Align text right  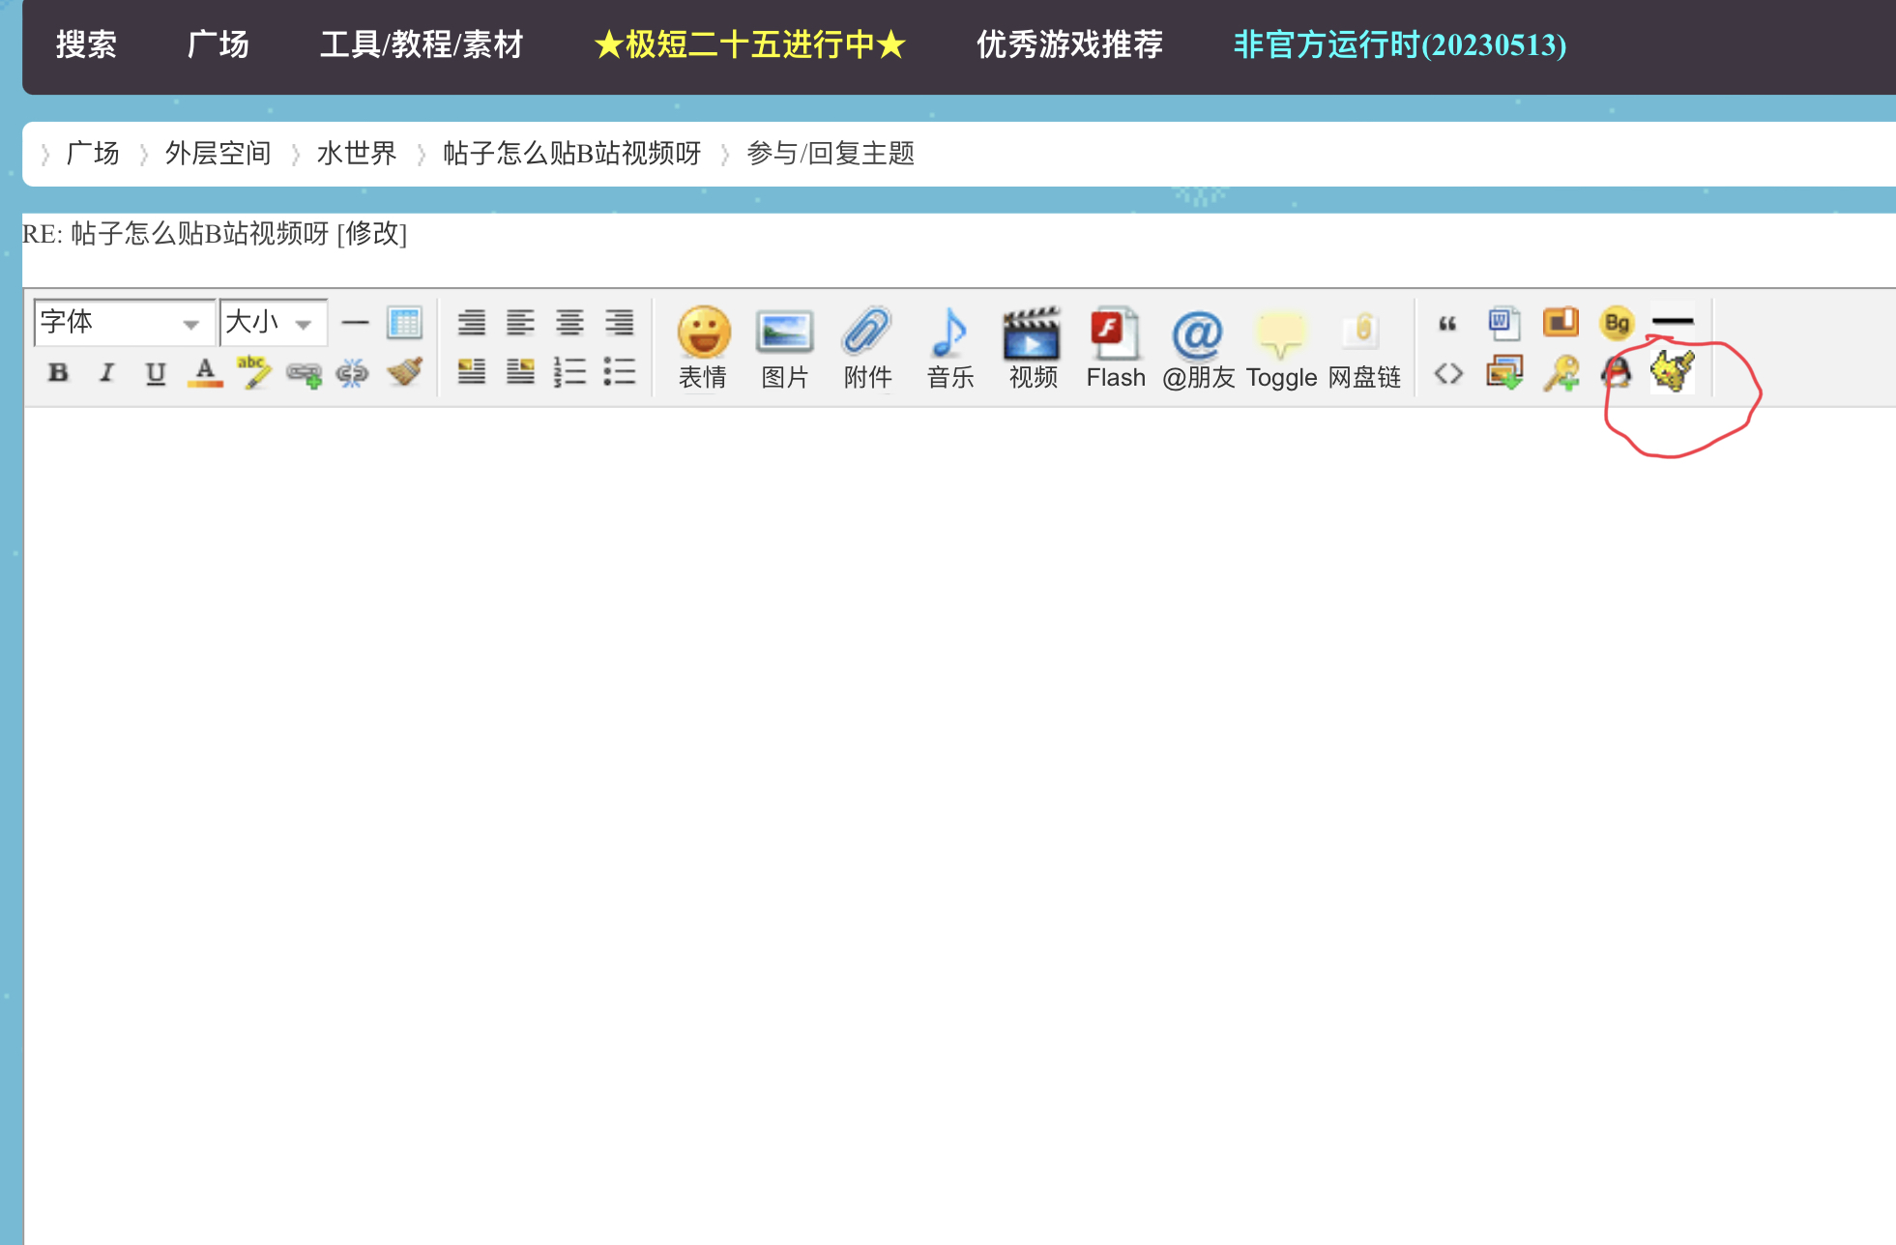click(619, 322)
